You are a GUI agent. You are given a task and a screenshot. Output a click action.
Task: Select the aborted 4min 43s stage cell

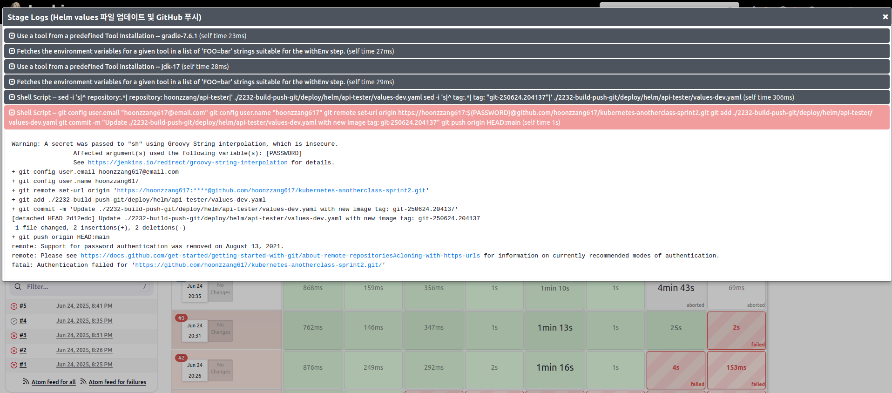[676, 295]
